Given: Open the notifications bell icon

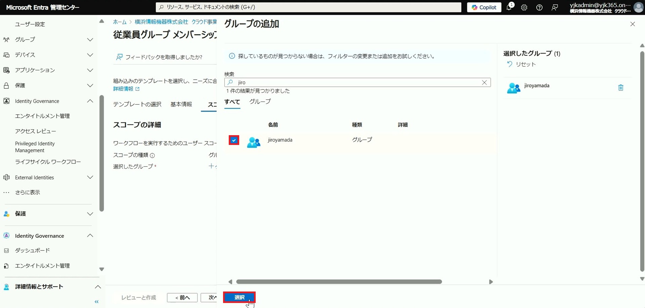Looking at the screenshot, I should 509,7.
